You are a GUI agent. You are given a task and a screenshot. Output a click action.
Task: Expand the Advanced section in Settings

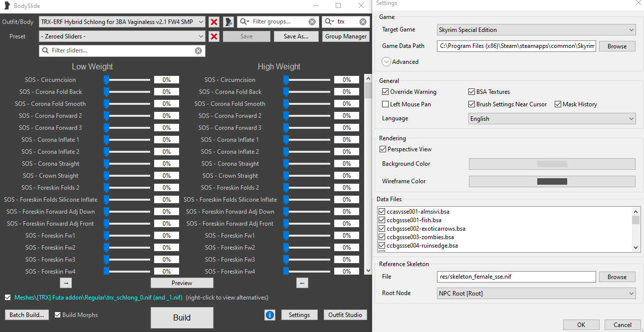point(387,62)
